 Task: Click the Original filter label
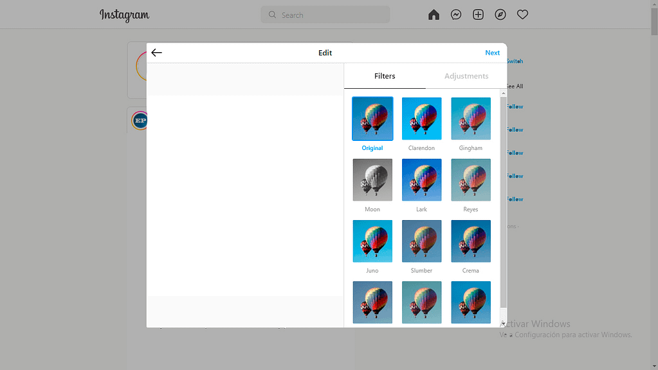tap(372, 148)
